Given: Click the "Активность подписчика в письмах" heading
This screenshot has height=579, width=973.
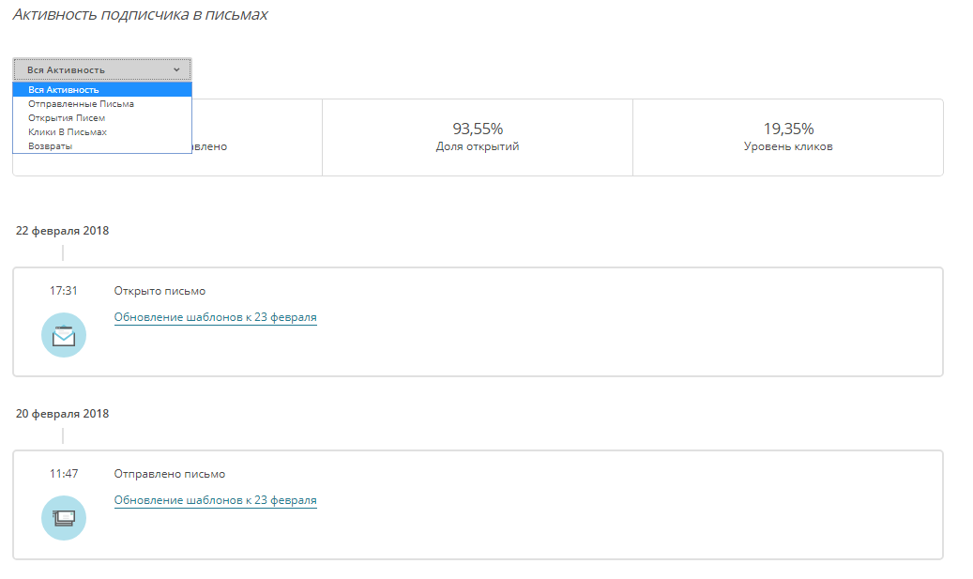Looking at the screenshot, I should pyautogui.click(x=141, y=15).
